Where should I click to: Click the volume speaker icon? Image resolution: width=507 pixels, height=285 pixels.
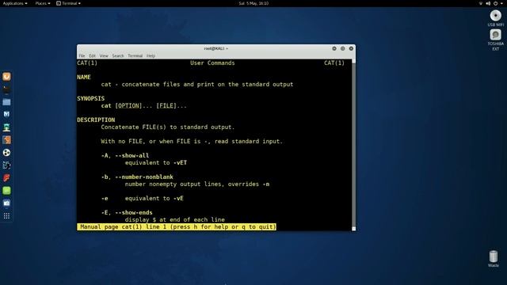point(488,3)
